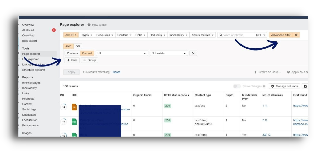Open Link explorer in sidebar
The height and width of the screenshot is (157, 314).
point(30,59)
